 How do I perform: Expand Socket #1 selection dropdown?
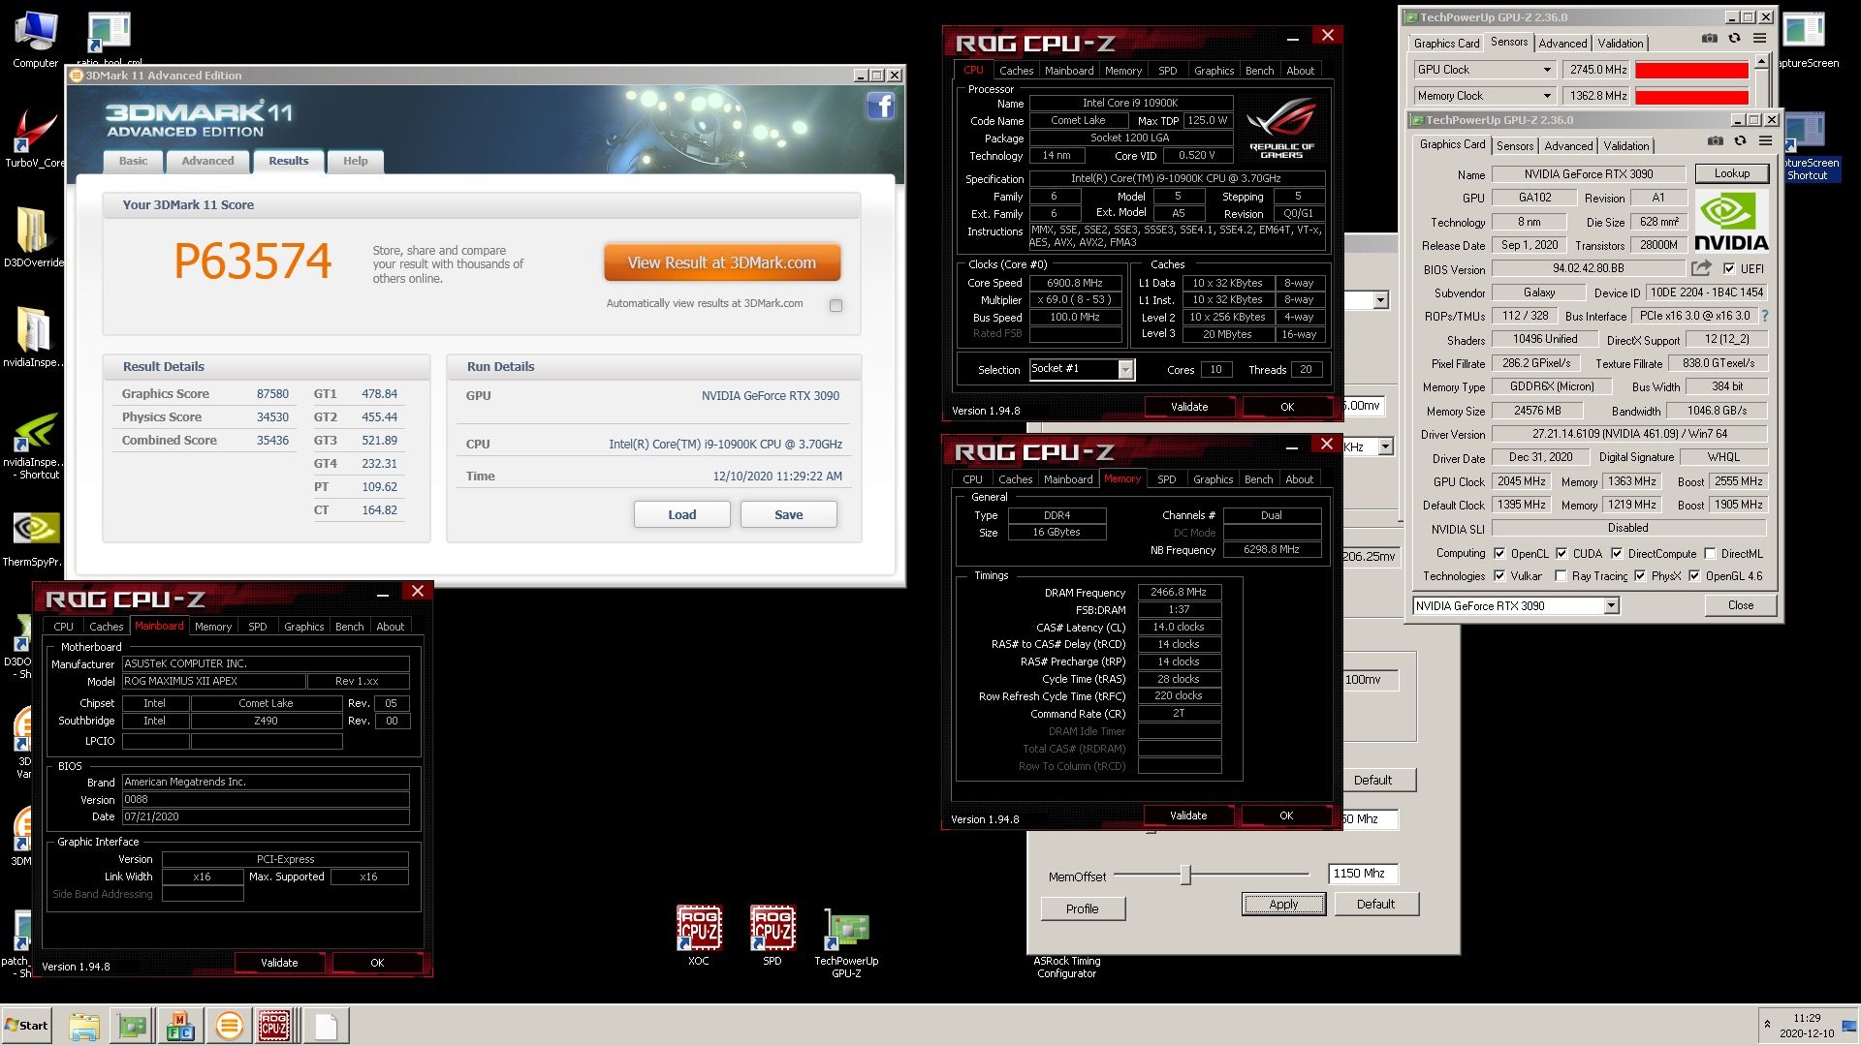click(1125, 369)
